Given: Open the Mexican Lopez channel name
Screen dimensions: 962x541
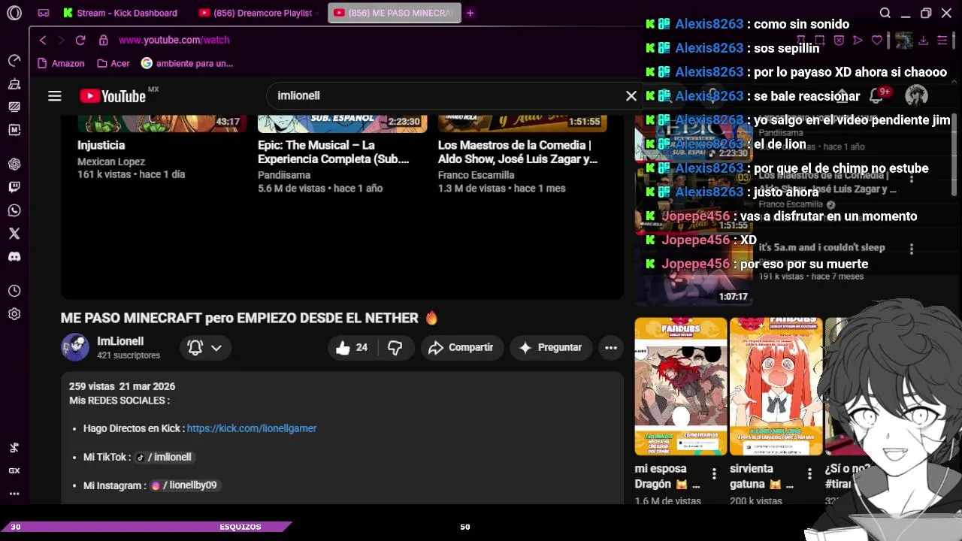Looking at the screenshot, I should (111, 162).
